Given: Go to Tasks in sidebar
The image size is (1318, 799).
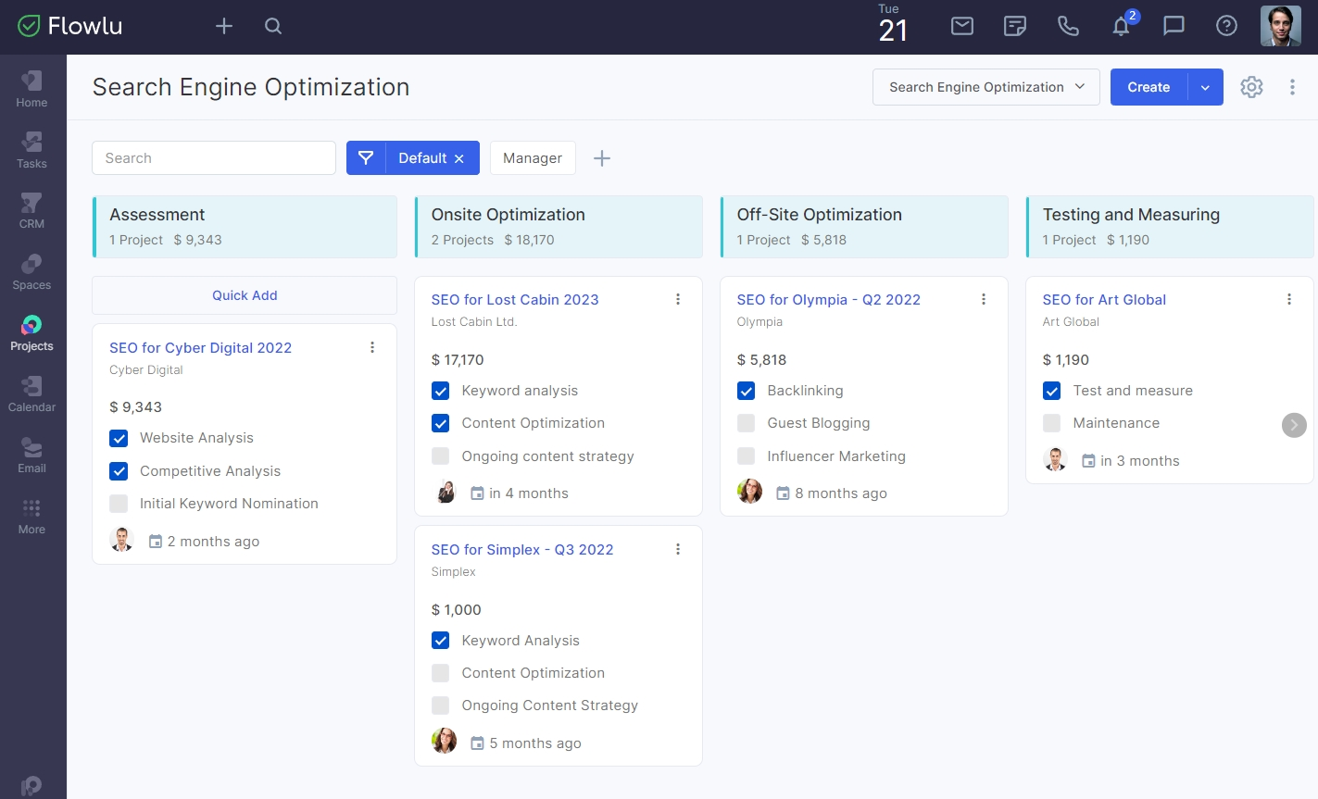Looking at the screenshot, I should (x=32, y=150).
